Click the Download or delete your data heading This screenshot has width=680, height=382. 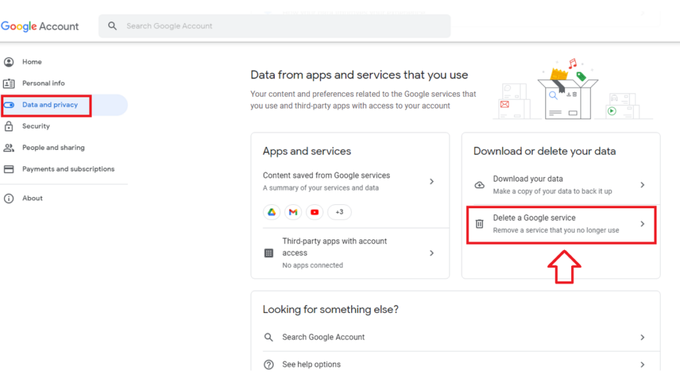[545, 151]
